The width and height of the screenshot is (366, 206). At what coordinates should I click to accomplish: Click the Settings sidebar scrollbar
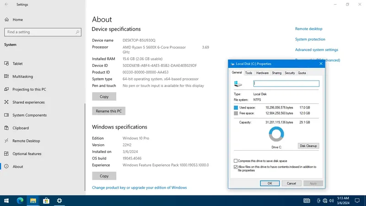[x=85, y=147]
